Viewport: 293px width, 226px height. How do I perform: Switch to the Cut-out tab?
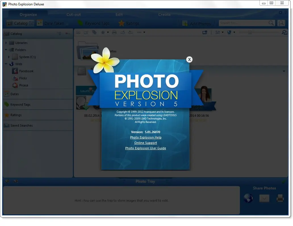point(74,14)
